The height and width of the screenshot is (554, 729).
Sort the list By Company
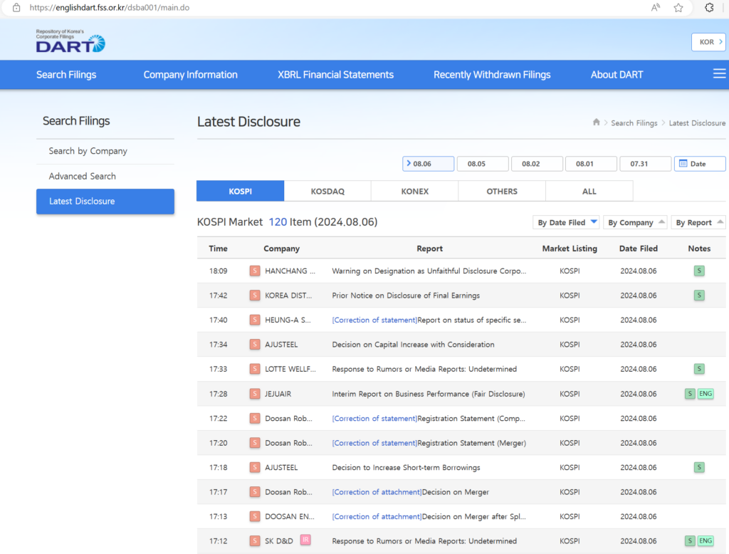point(636,222)
